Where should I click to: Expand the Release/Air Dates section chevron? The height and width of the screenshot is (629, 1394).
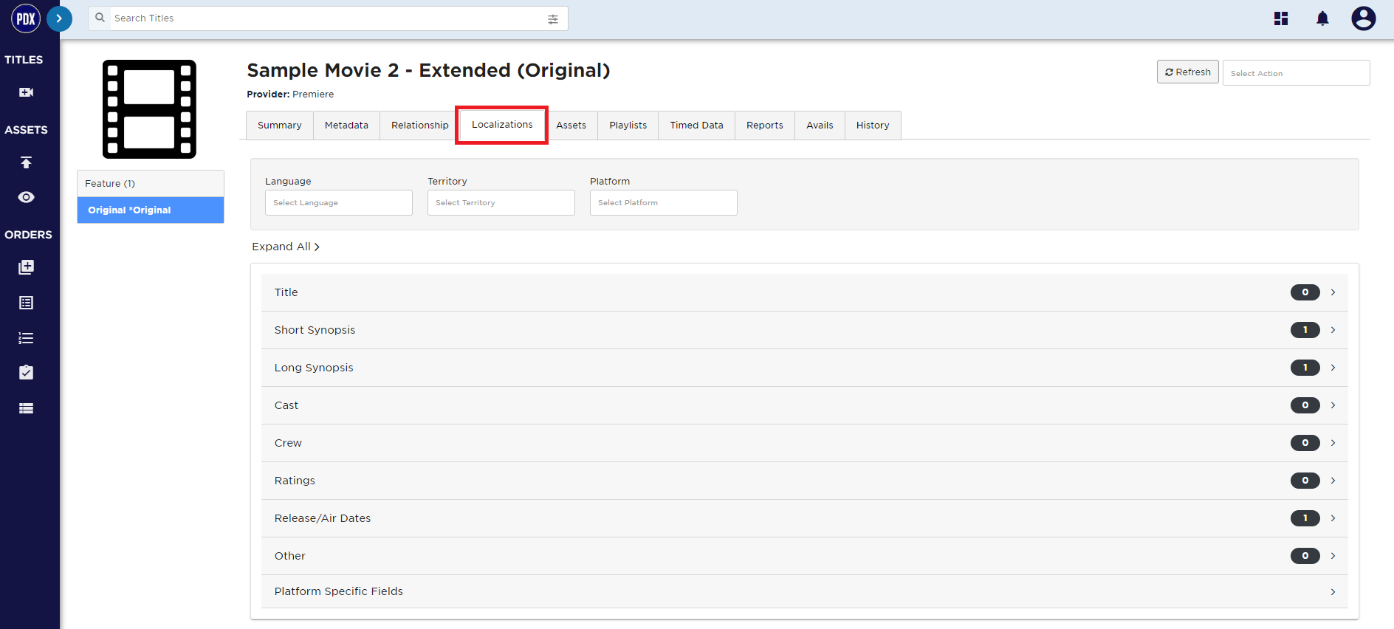(x=1333, y=518)
